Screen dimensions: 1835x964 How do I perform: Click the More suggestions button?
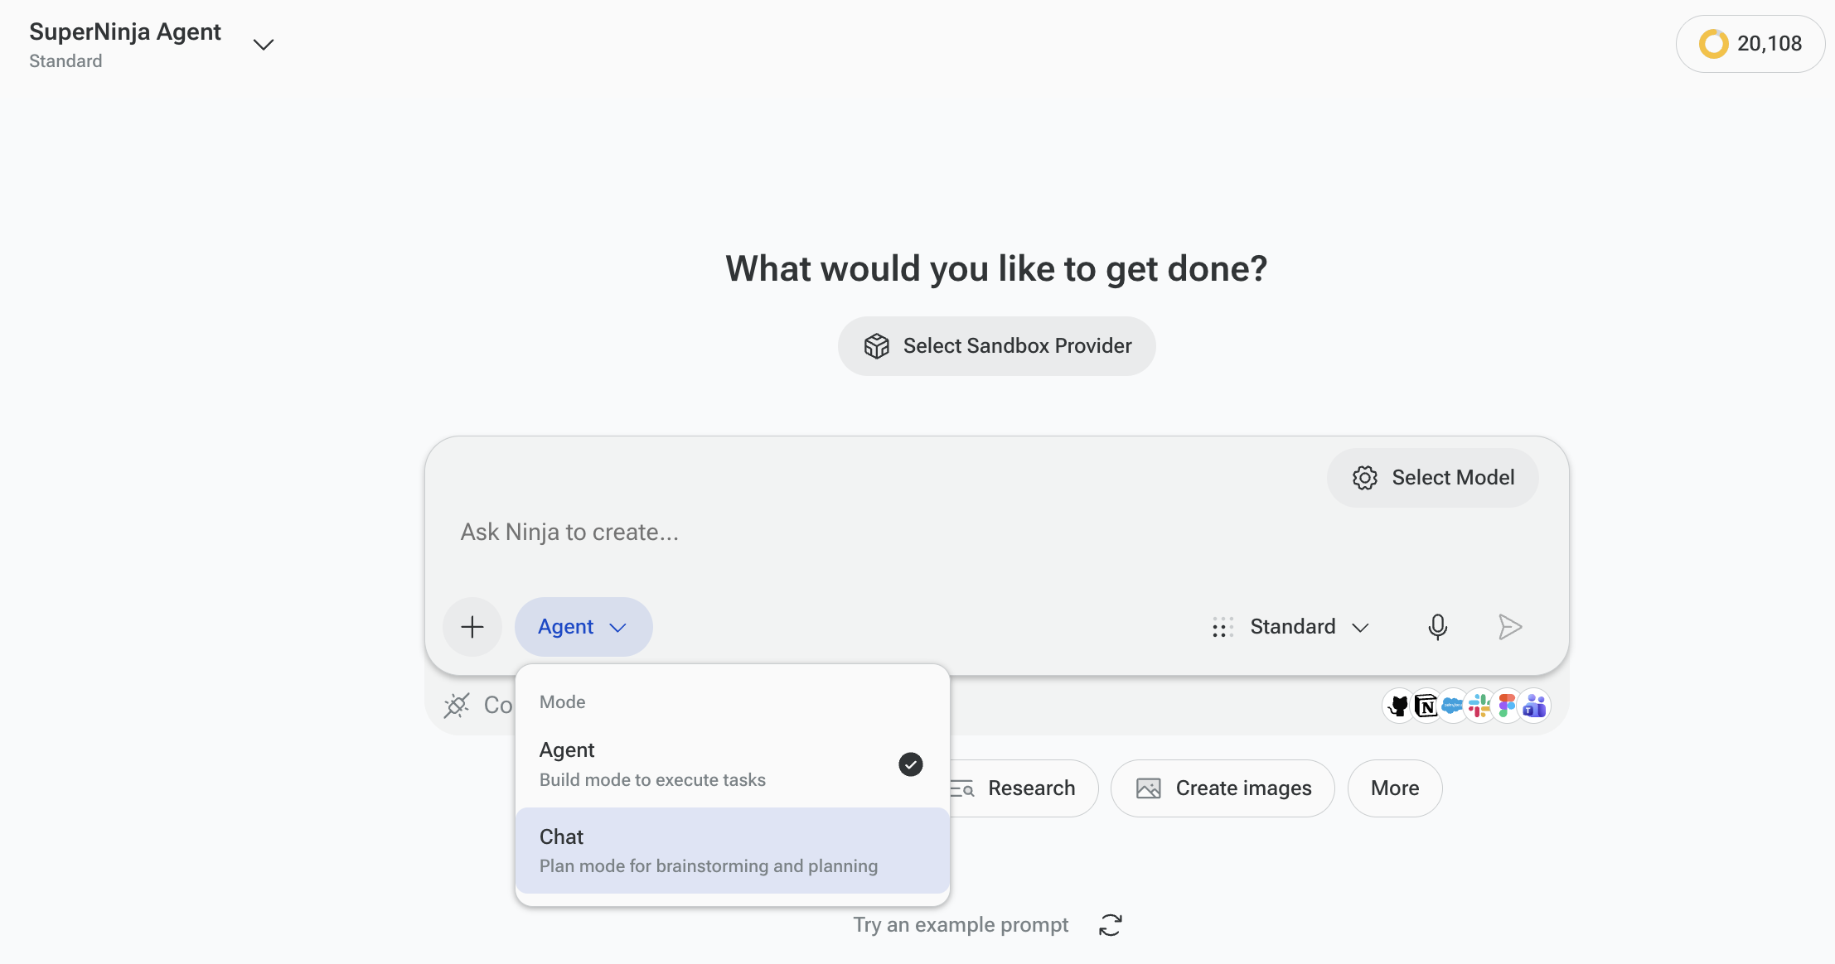click(1395, 788)
